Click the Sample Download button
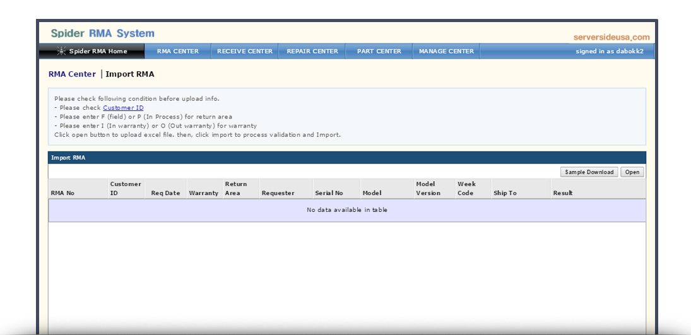The width and height of the screenshot is (691, 335). 589,172
